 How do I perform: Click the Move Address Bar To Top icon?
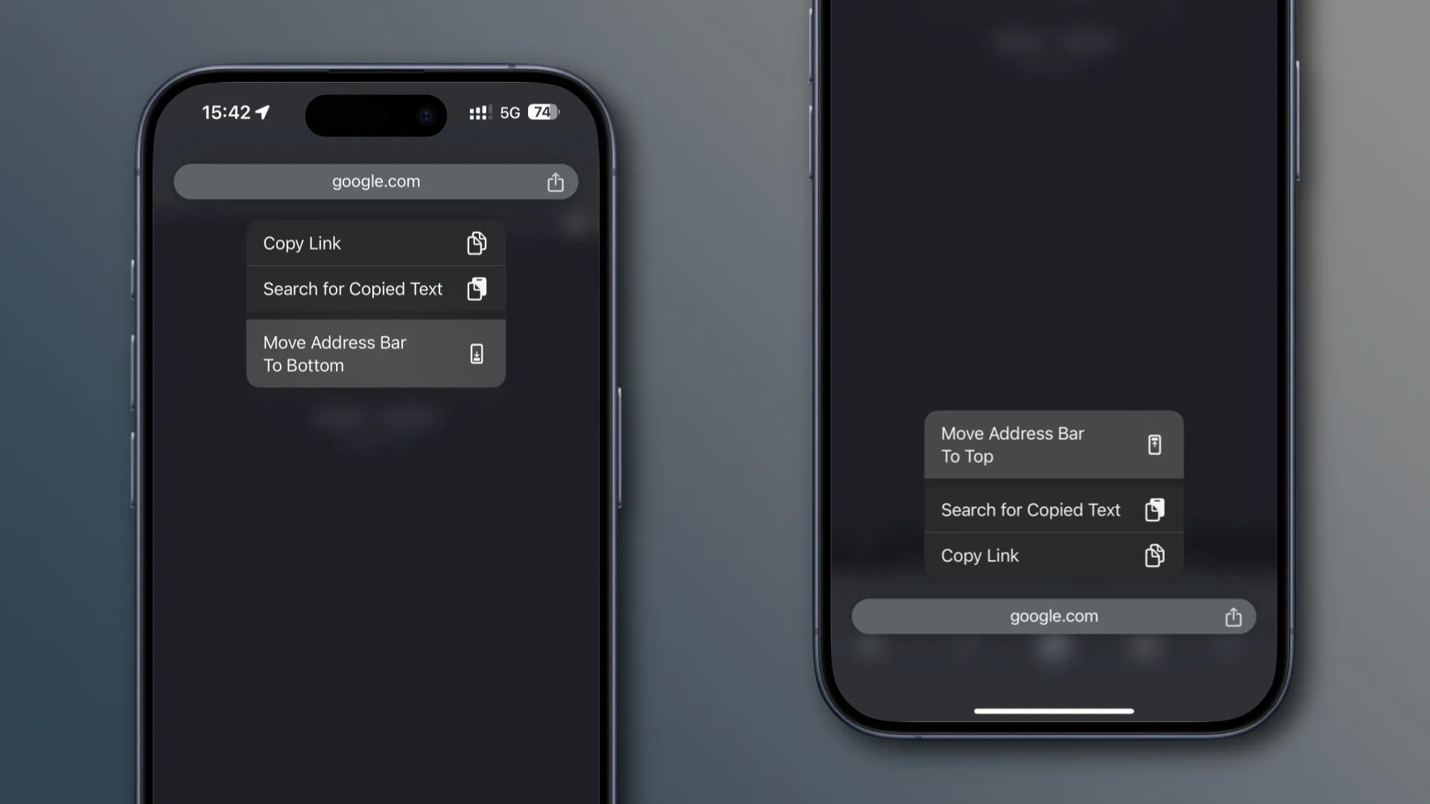click(1154, 444)
